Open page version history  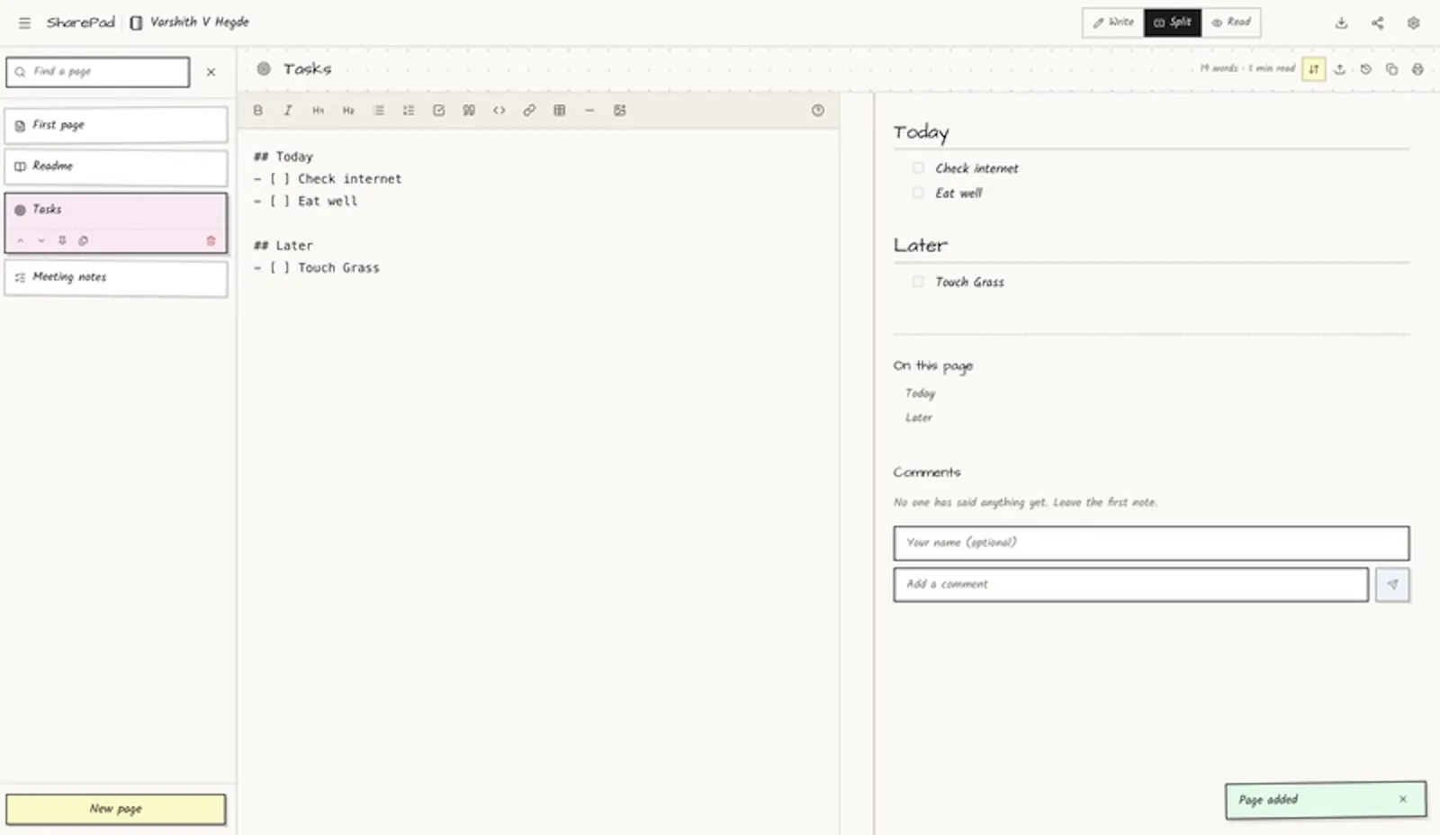(1365, 69)
